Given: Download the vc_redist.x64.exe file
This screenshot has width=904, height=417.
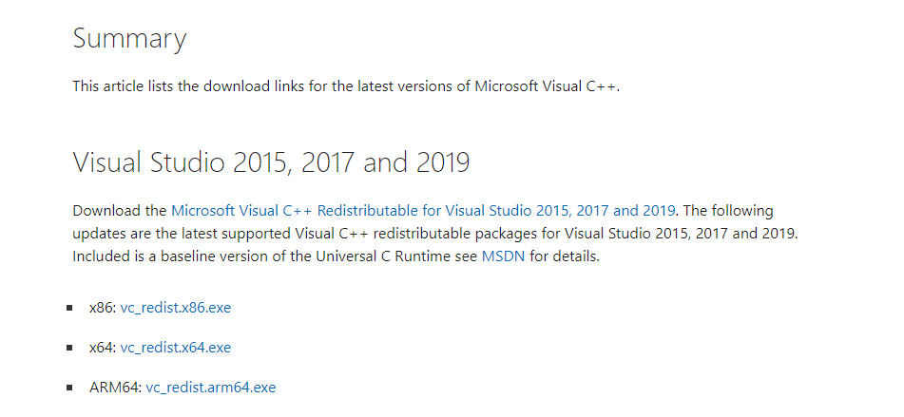Looking at the screenshot, I should [176, 348].
